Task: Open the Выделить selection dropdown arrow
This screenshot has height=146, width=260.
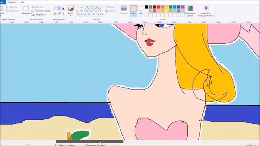Action: pyautogui.click(x=26, y=15)
